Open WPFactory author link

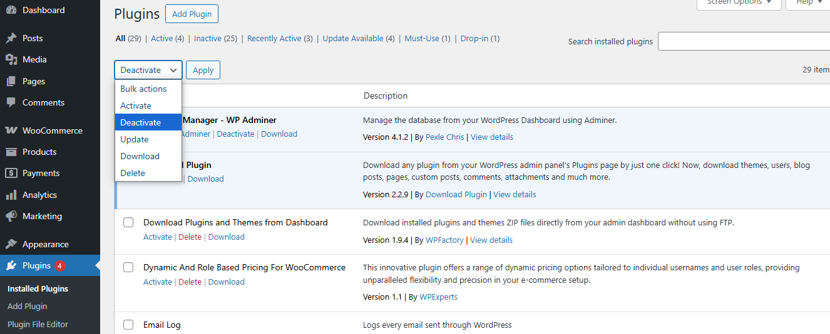coord(444,240)
